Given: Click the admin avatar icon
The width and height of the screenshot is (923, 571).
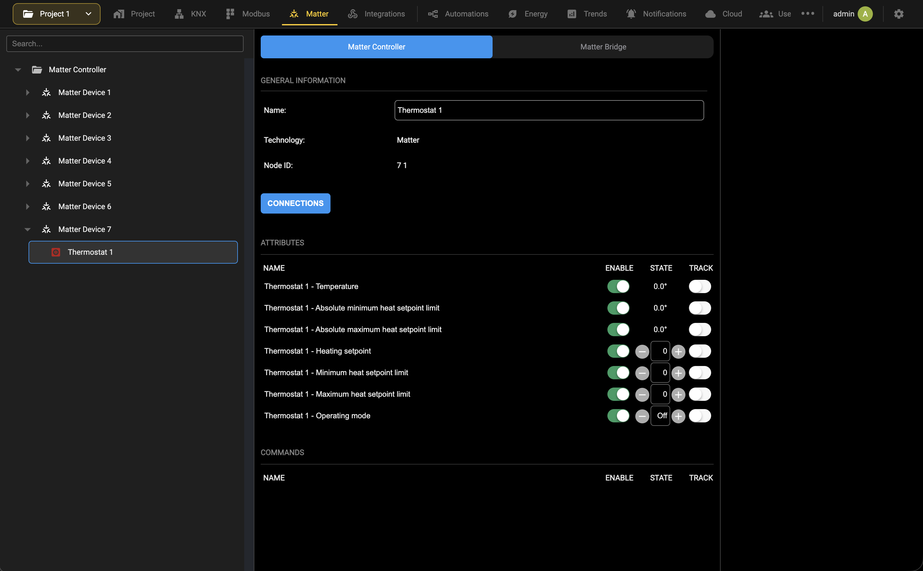Looking at the screenshot, I should pyautogui.click(x=865, y=14).
